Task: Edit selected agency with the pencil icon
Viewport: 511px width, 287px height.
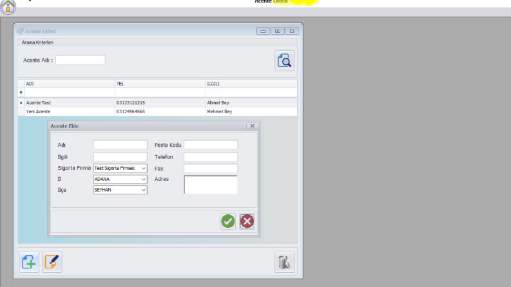Action: pyautogui.click(x=52, y=262)
